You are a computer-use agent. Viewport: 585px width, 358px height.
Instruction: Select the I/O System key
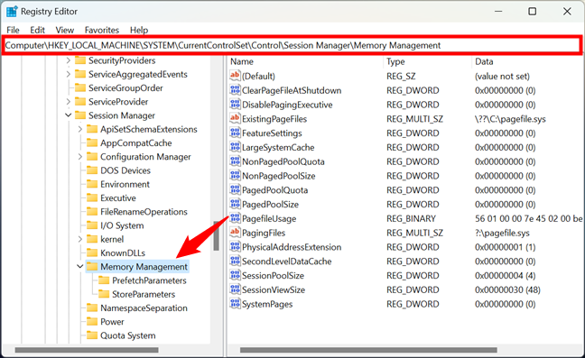[x=122, y=225]
